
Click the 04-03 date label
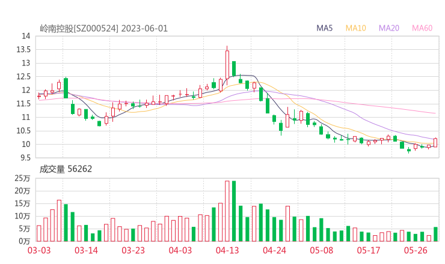tap(180, 250)
